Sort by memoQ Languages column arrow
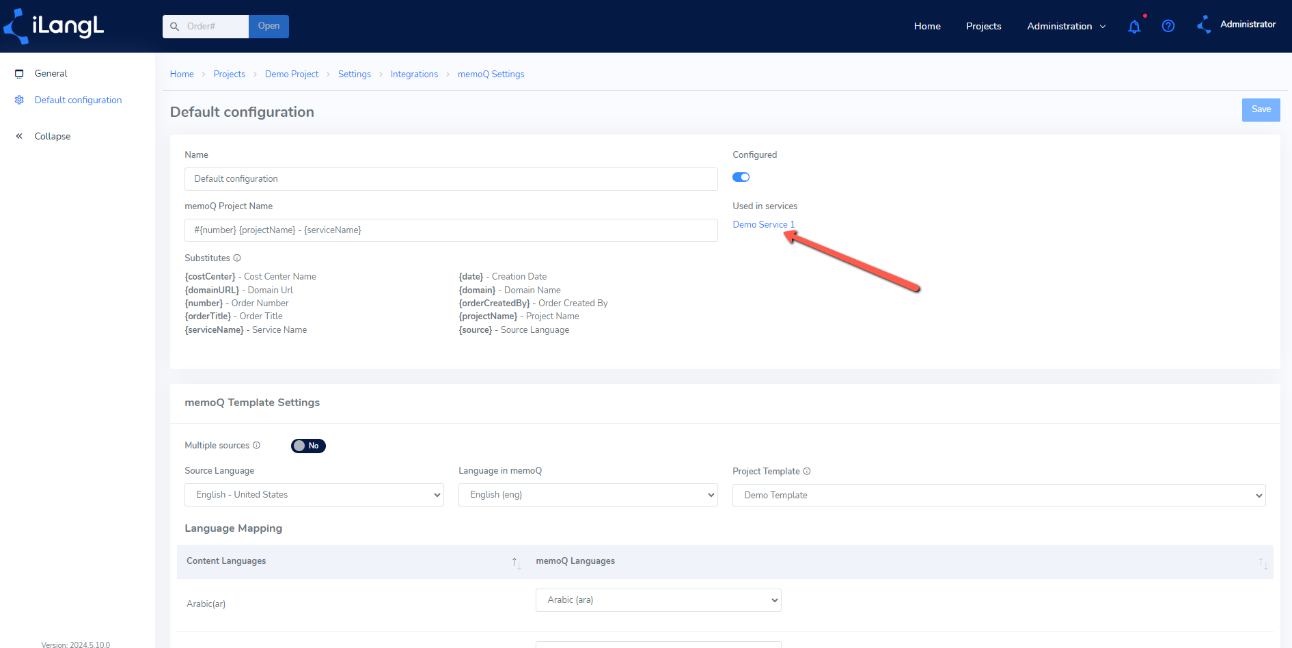The width and height of the screenshot is (1292, 648). coord(1263,562)
